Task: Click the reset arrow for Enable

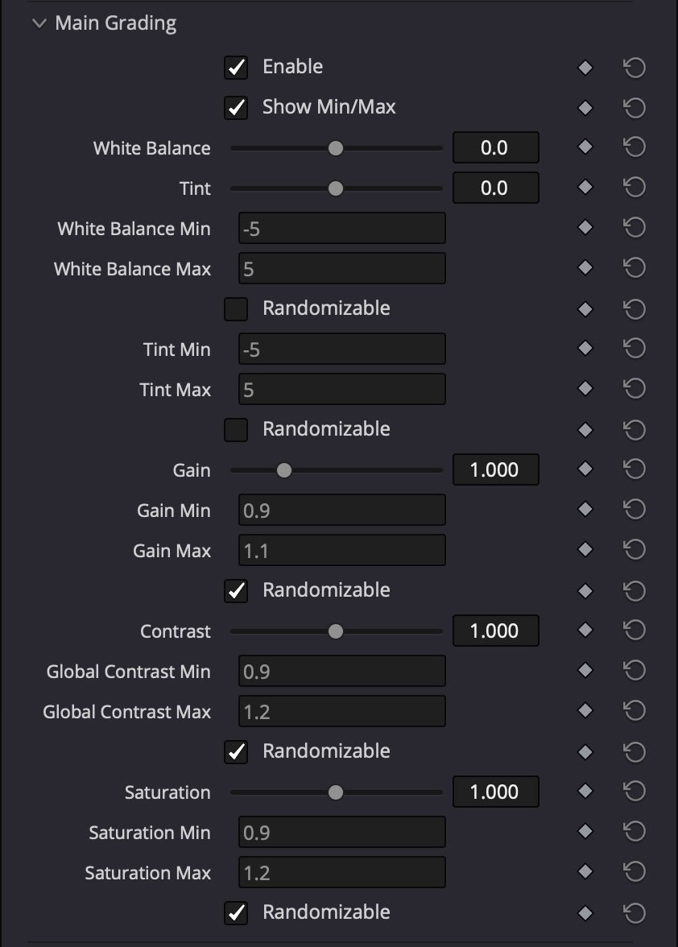Action: (635, 67)
